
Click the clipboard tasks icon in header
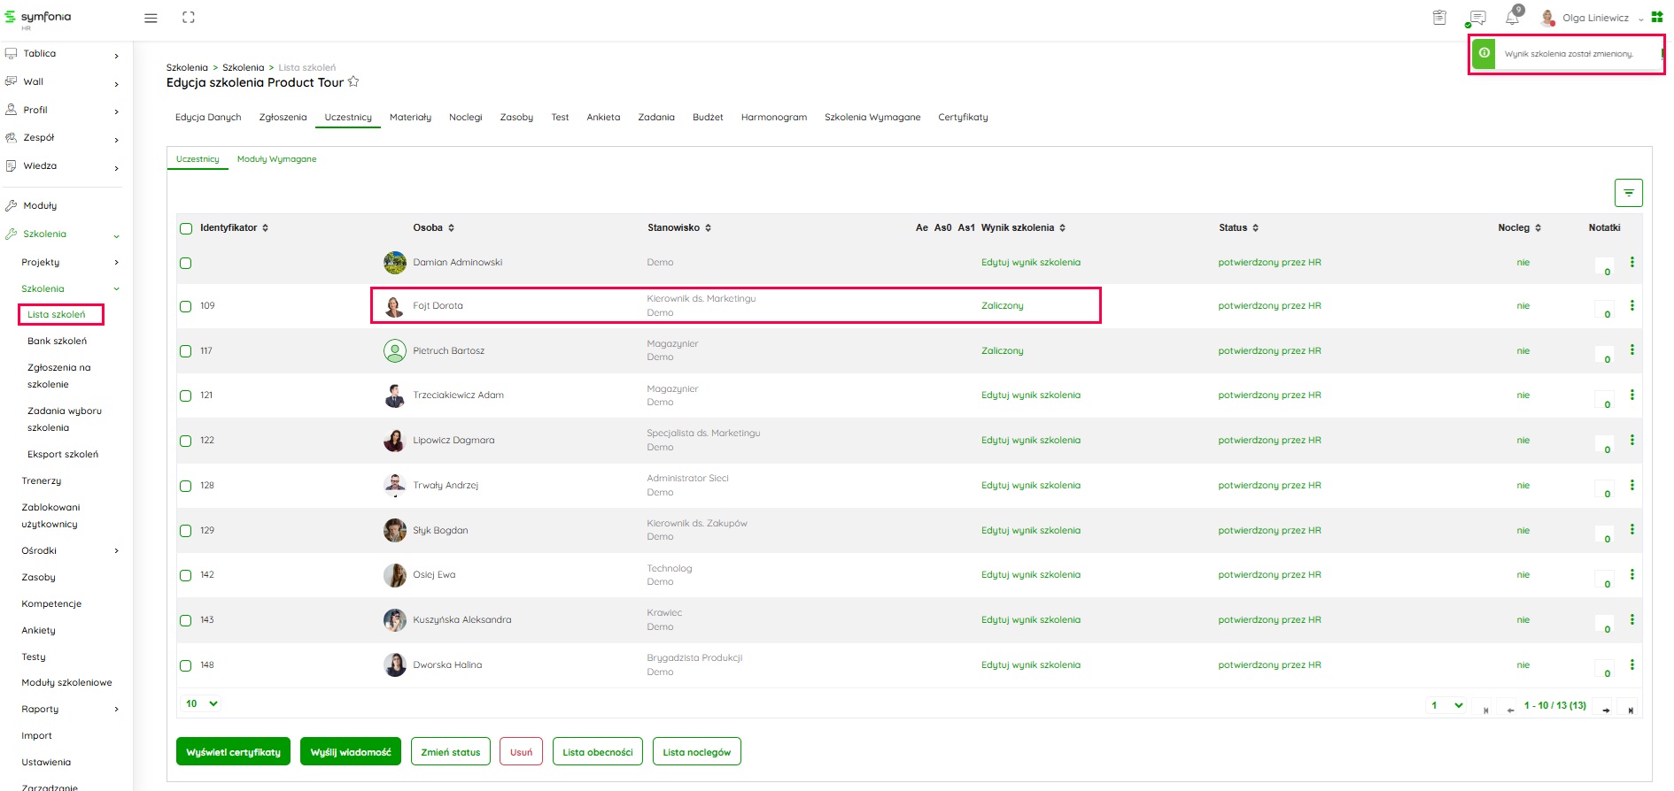tap(1439, 18)
